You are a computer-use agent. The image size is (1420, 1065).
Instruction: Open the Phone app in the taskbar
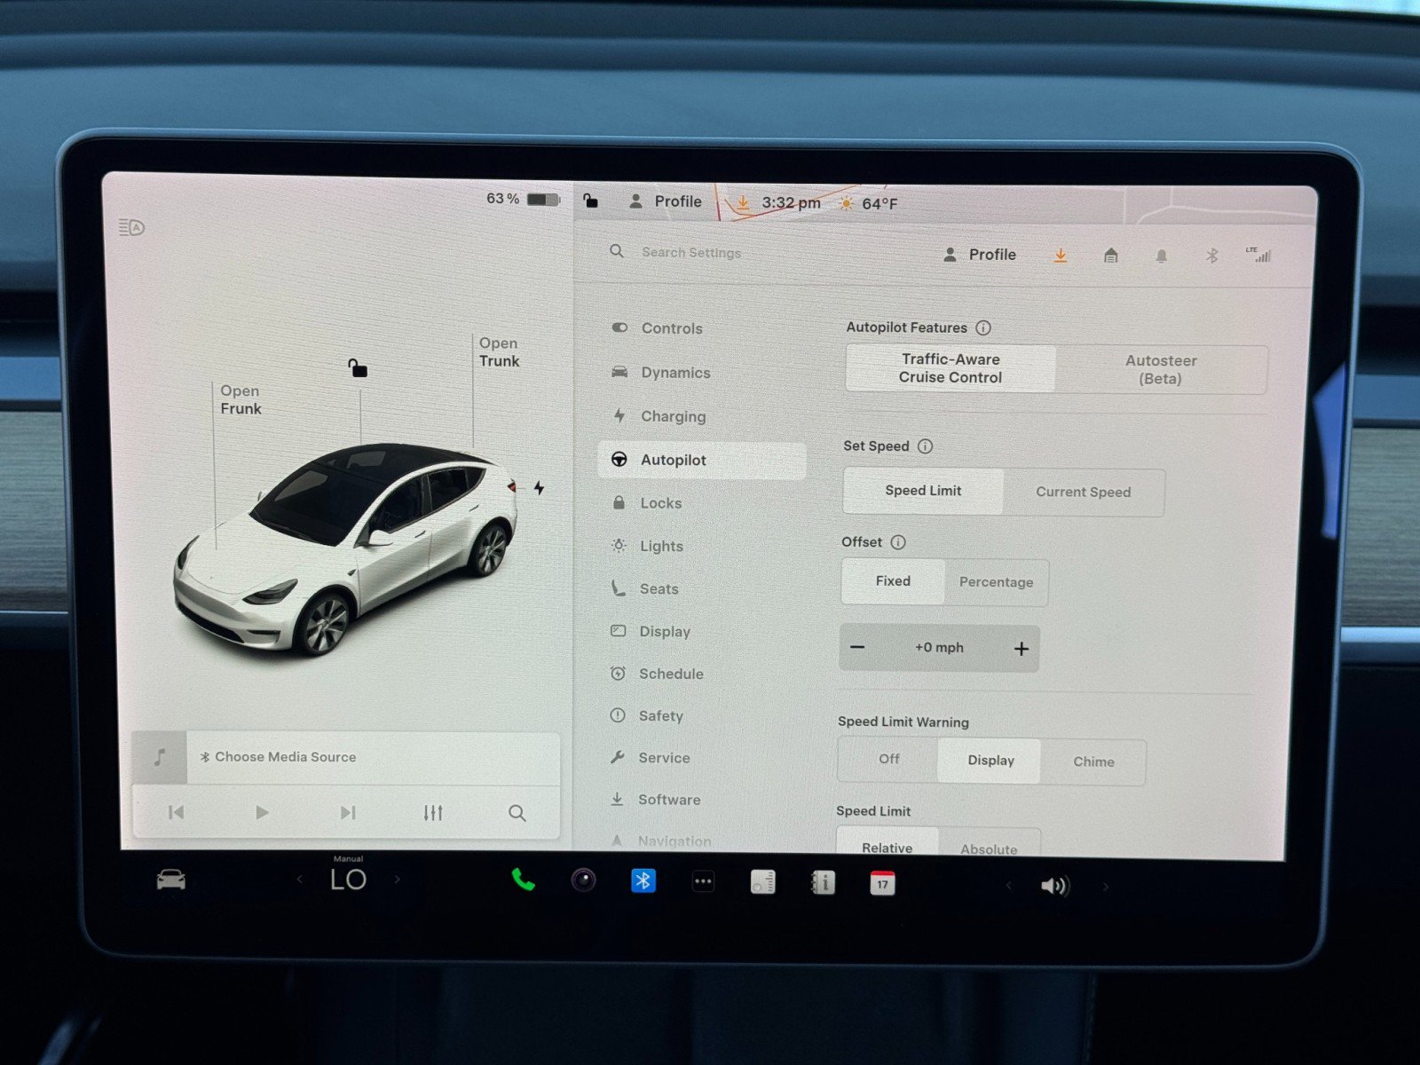tap(522, 880)
